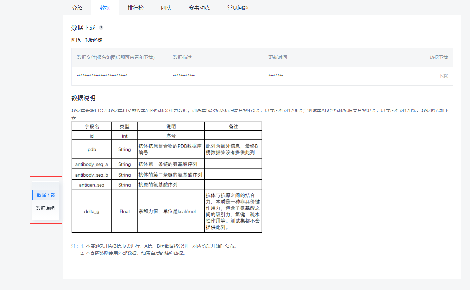Click the 抗体第一条链的氨基酸序列 cell

(x=171, y=164)
